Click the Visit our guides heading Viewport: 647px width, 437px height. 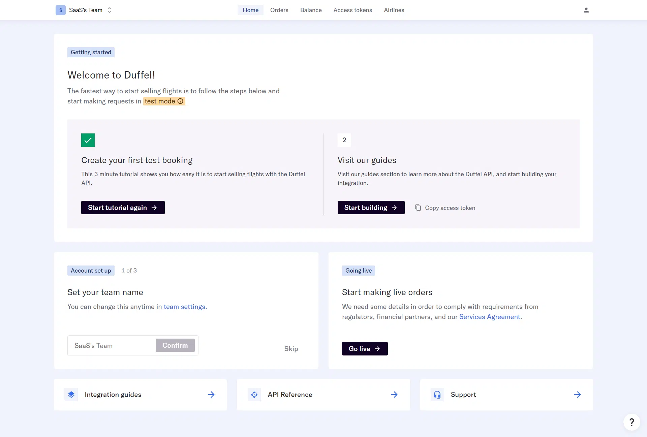(367, 160)
